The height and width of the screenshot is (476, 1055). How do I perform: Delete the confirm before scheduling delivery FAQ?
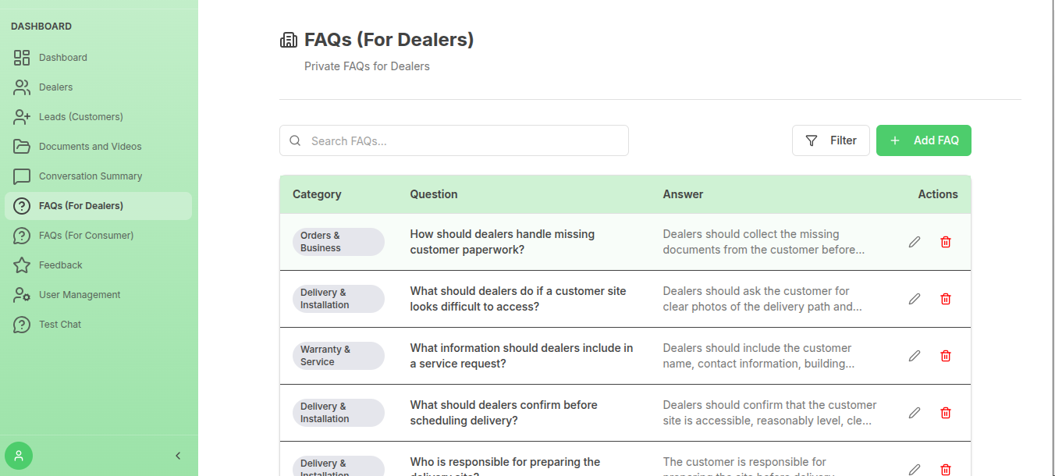(x=946, y=413)
